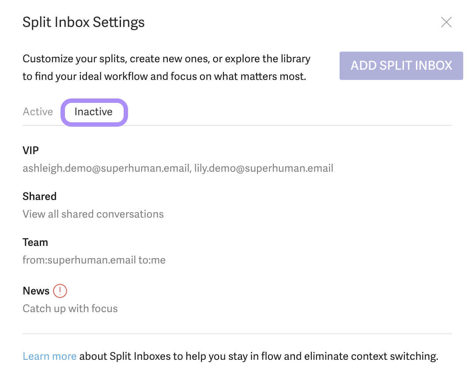476x377 pixels.
Task: Click the 'View all shared conversations' description
Action: [x=93, y=214]
